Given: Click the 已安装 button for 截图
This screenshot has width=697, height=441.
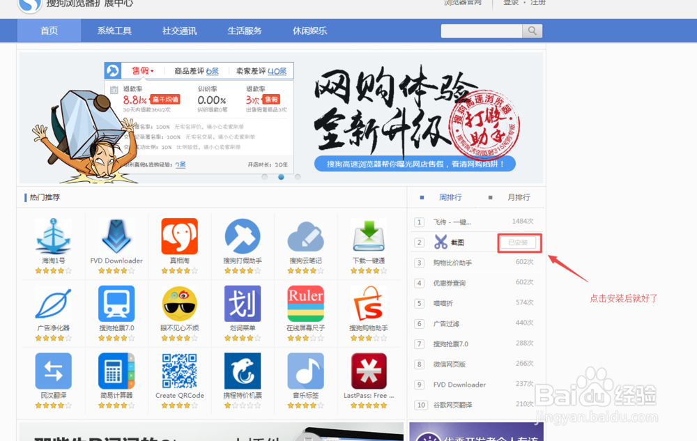Looking at the screenshot, I should 518,242.
